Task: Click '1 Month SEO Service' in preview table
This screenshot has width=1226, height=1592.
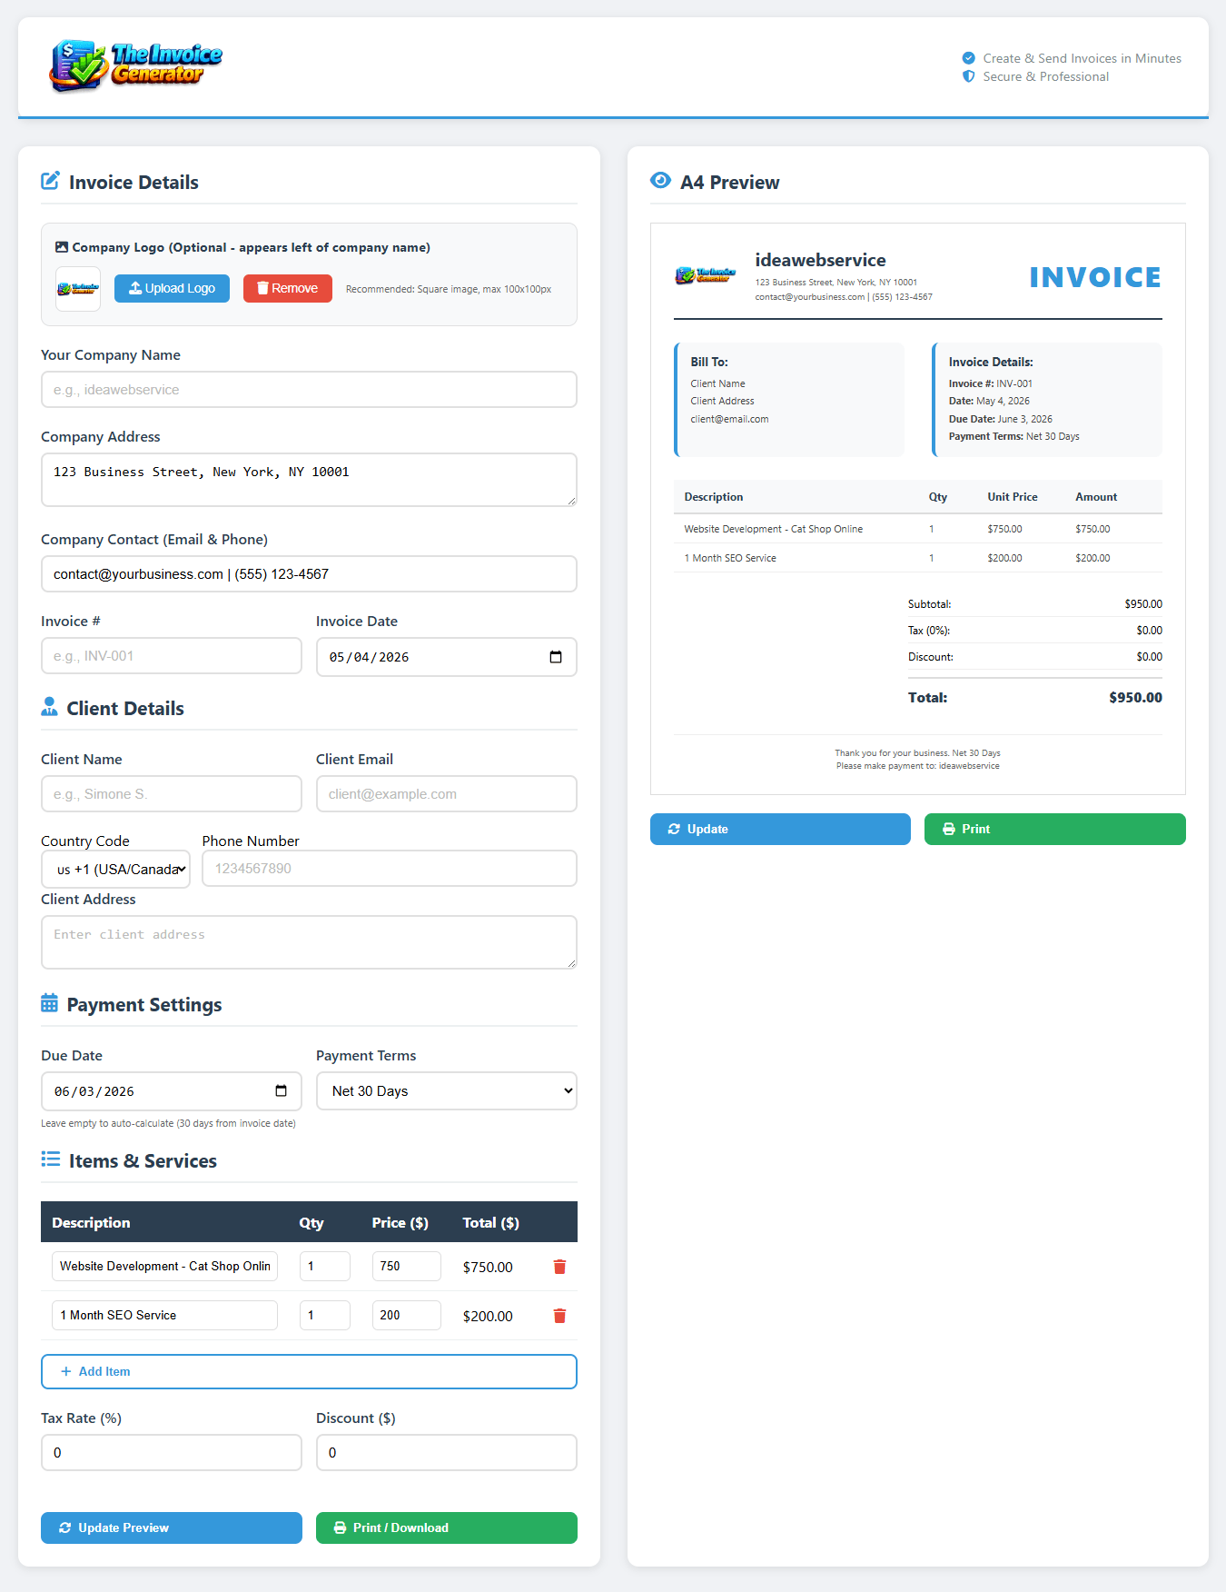Action: [x=730, y=558]
